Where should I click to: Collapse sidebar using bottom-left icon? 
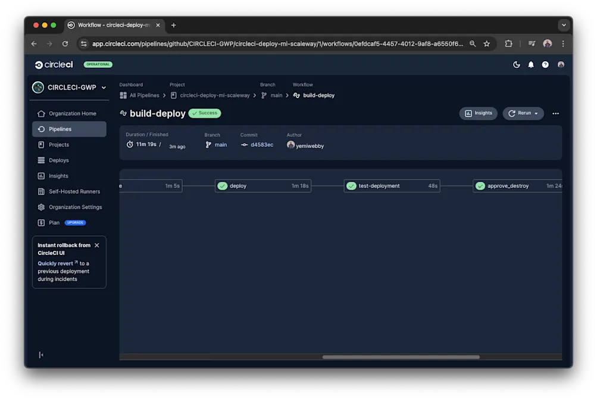click(x=40, y=355)
